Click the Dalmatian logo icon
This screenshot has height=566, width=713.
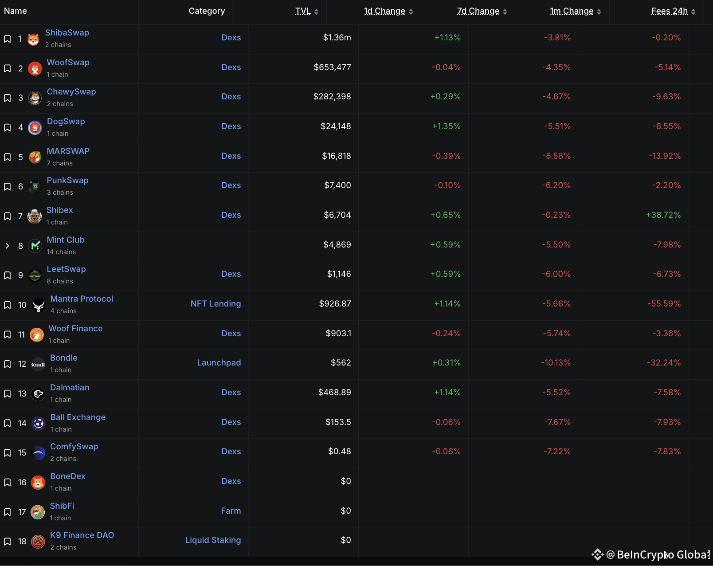[x=38, y=394]
